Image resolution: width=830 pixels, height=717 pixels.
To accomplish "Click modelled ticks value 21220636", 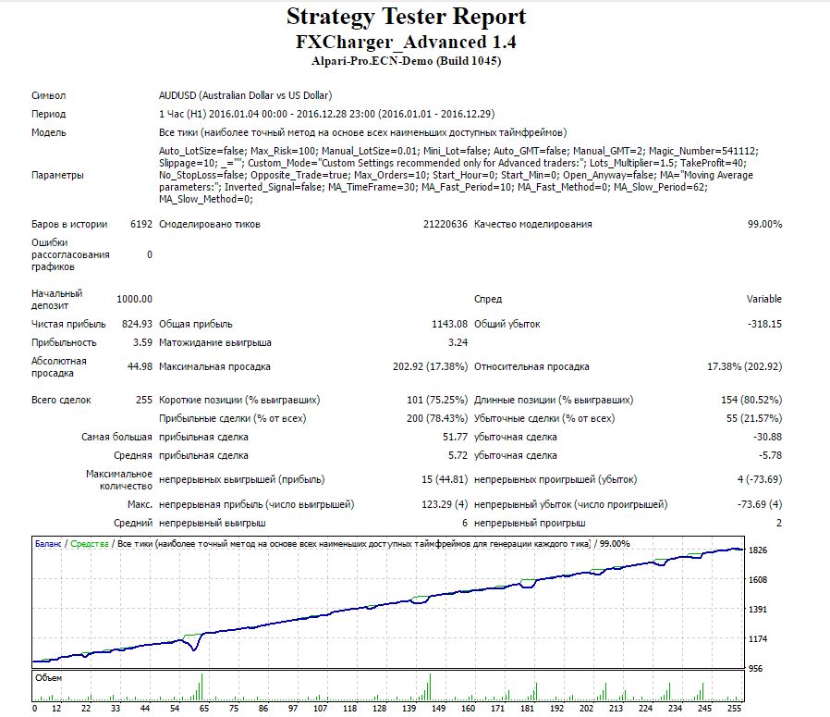I will tap(446, 224).
